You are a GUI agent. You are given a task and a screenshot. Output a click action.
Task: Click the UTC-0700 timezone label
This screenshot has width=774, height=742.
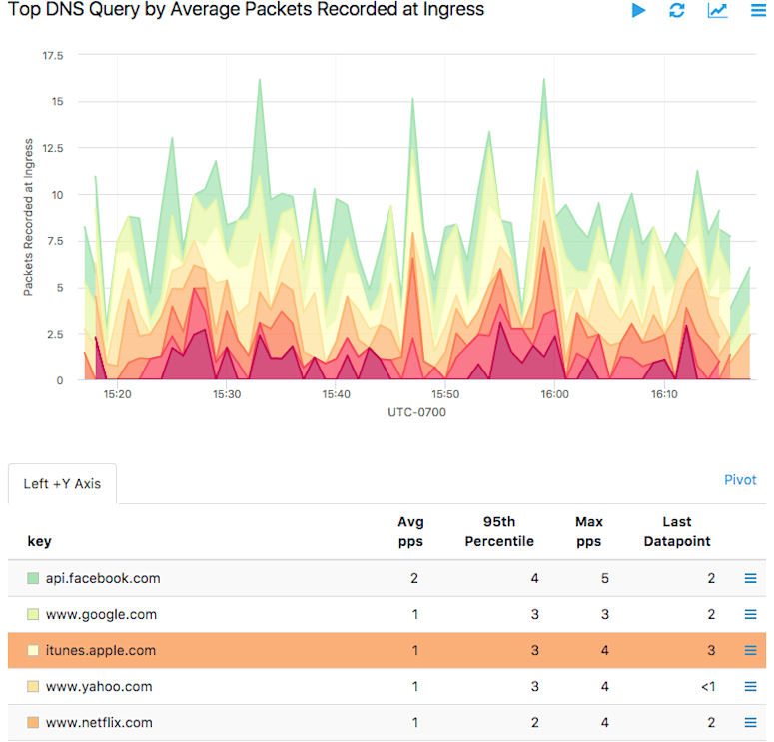tap(416, 412)
